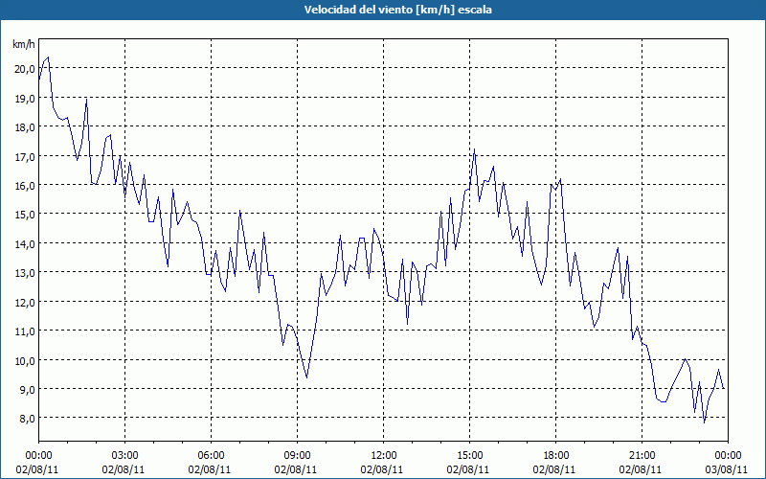
Task: Click the "15:00" time axis label
Action: tap(469, 456)
